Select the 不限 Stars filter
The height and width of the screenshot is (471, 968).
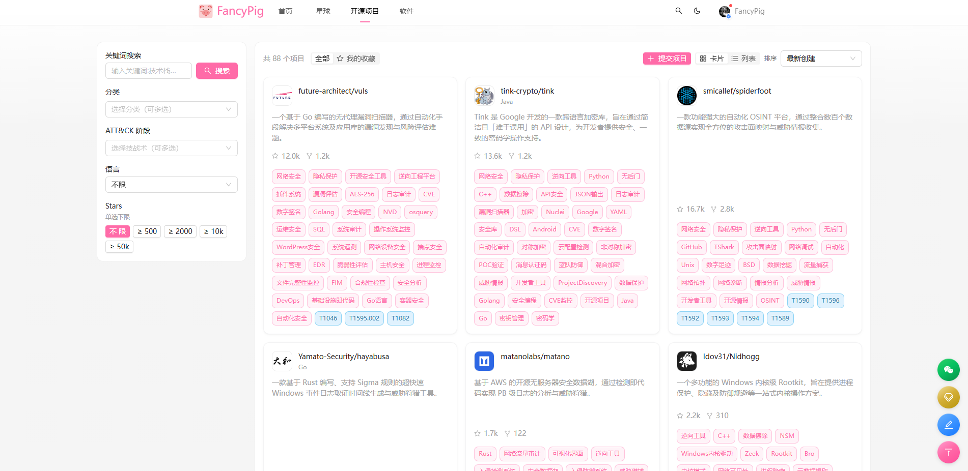click(x=118, y=231)
